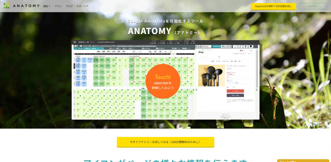Click the kitchen utensils product image
This screenshot has width=331, height=162.
[211, 75]
